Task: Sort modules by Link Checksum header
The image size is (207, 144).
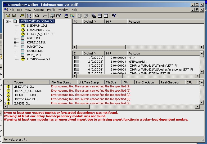Action: click(147, 82)
